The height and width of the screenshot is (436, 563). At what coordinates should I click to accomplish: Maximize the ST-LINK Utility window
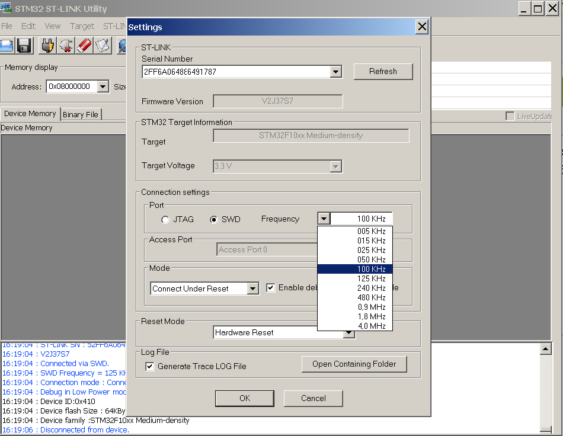point(538,8)
